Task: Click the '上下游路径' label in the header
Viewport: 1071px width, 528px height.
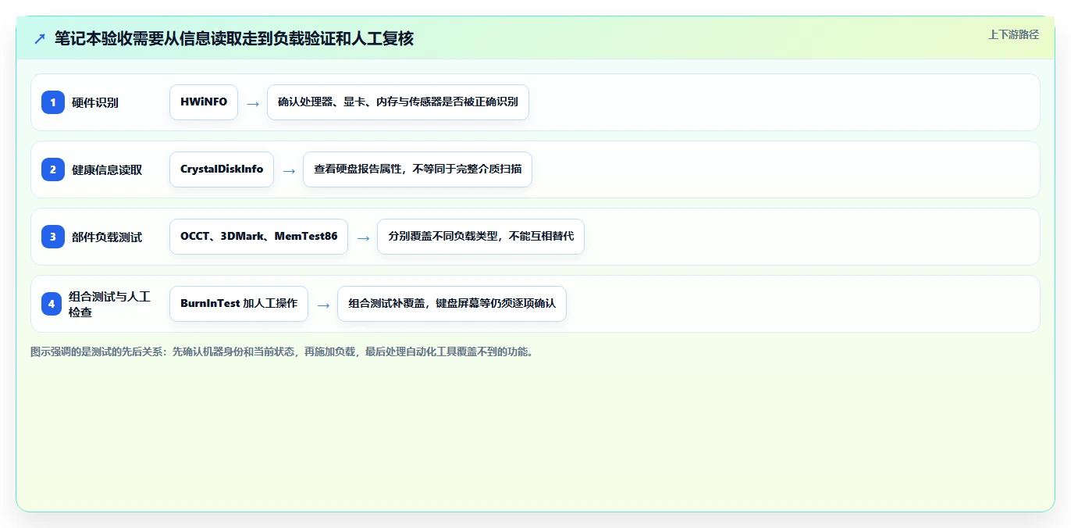Action: 1013,34
